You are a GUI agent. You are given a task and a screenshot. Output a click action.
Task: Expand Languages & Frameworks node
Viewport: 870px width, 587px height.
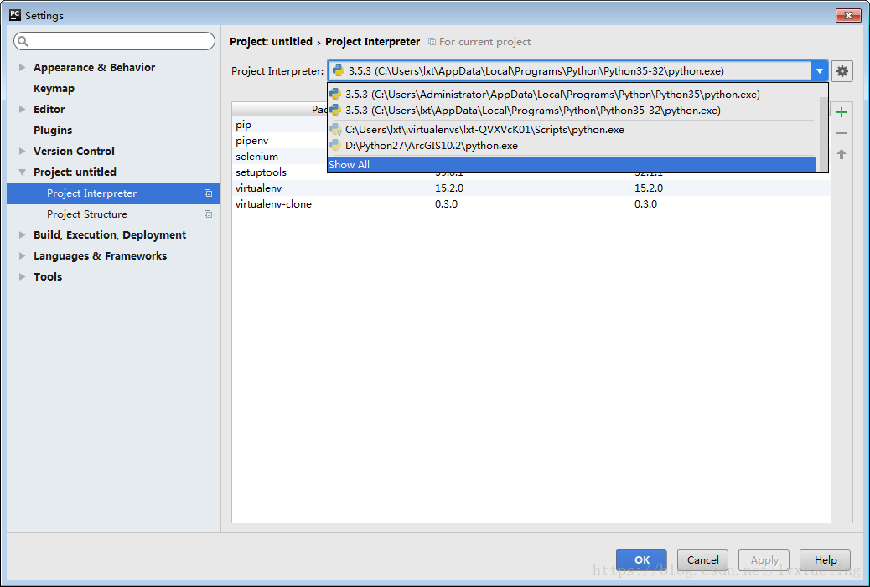(22, 255)
